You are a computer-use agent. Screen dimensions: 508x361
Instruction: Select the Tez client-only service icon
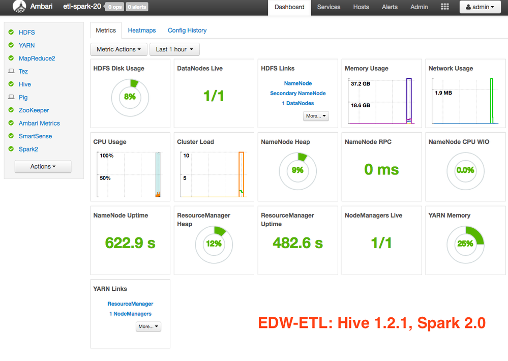pyautogui.click(x=12, y=71)
